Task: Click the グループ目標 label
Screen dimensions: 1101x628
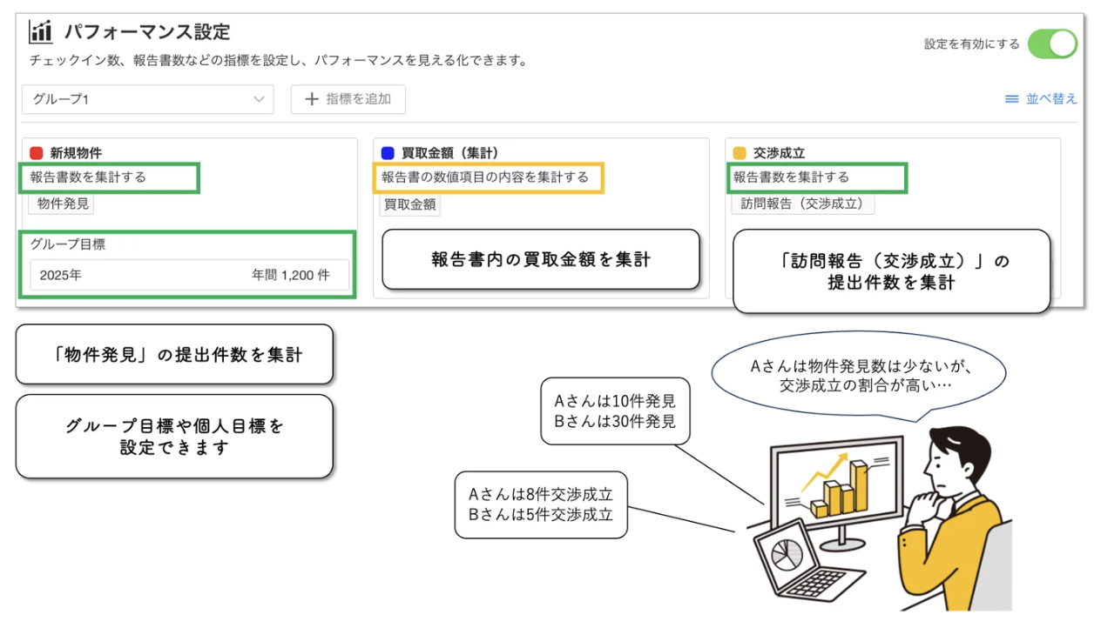Action: [x=67, y=245]
